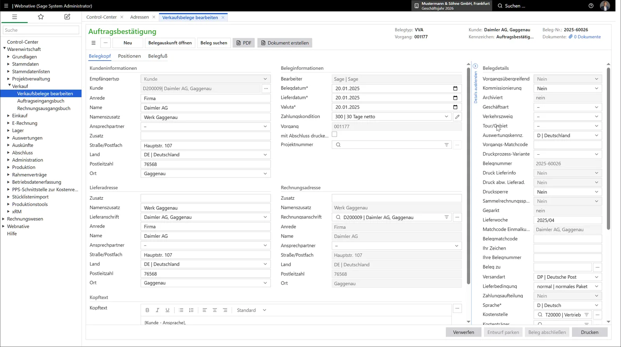This screenshot has height=347, width=621.
Task: Open the help question mark icon
Action: [x=591, y=6]
